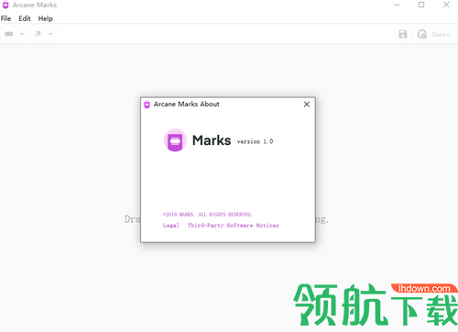Expand the arrow tool dropdown arrow
This screenshot has height=332, width=458.
pyautogui.click(x=50, y=34)
